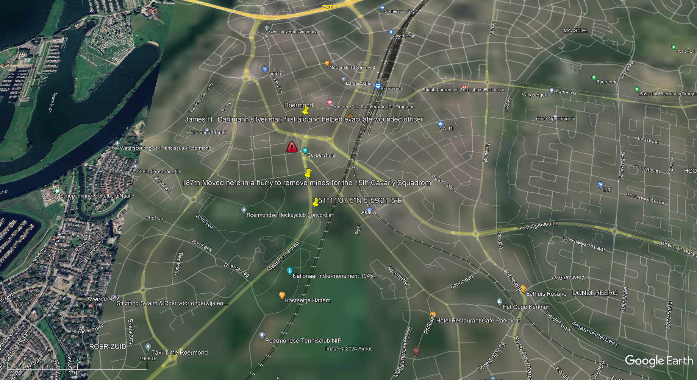Open the ALDI shopping marker

pyautogui.click(x=440, y=124)
